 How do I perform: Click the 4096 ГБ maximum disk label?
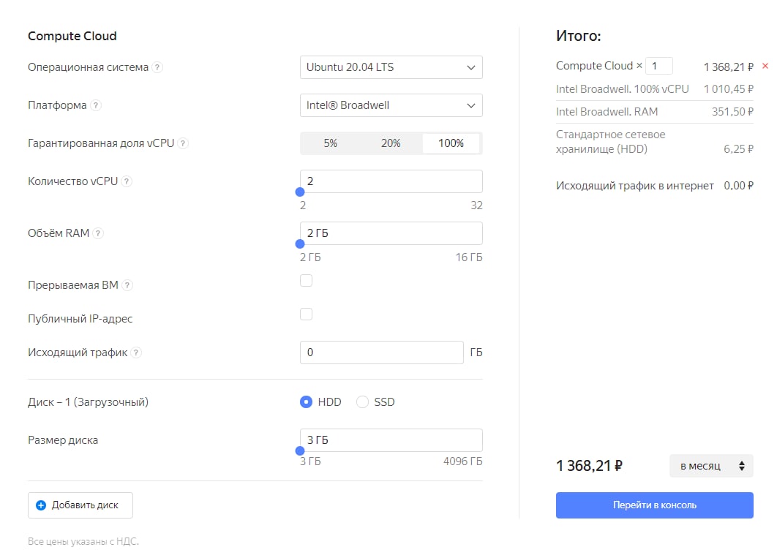point(463,461)
